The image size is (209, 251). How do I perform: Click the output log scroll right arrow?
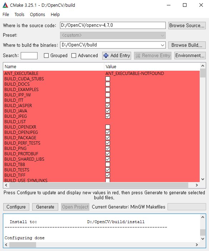(x=197, y=245)
